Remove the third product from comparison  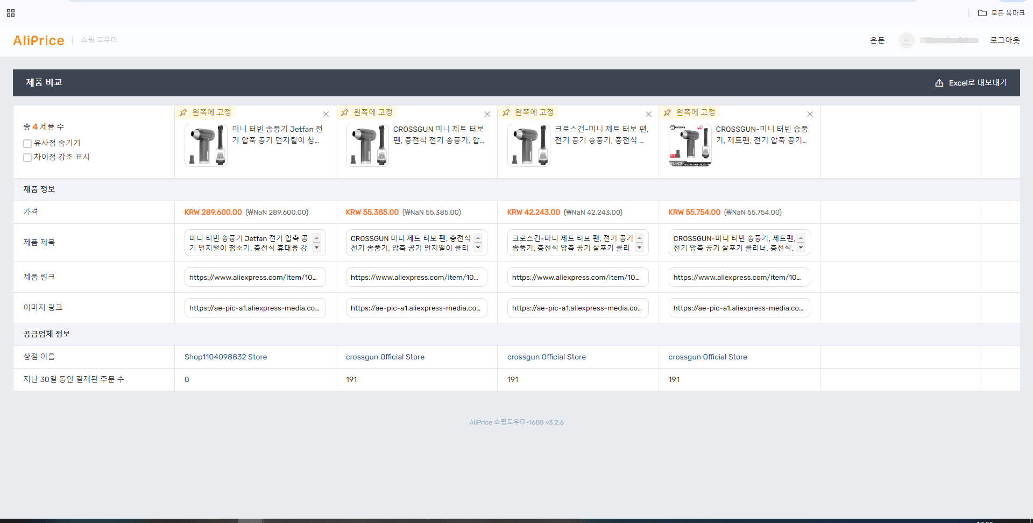pyautogui.click(x=648, y=114)
